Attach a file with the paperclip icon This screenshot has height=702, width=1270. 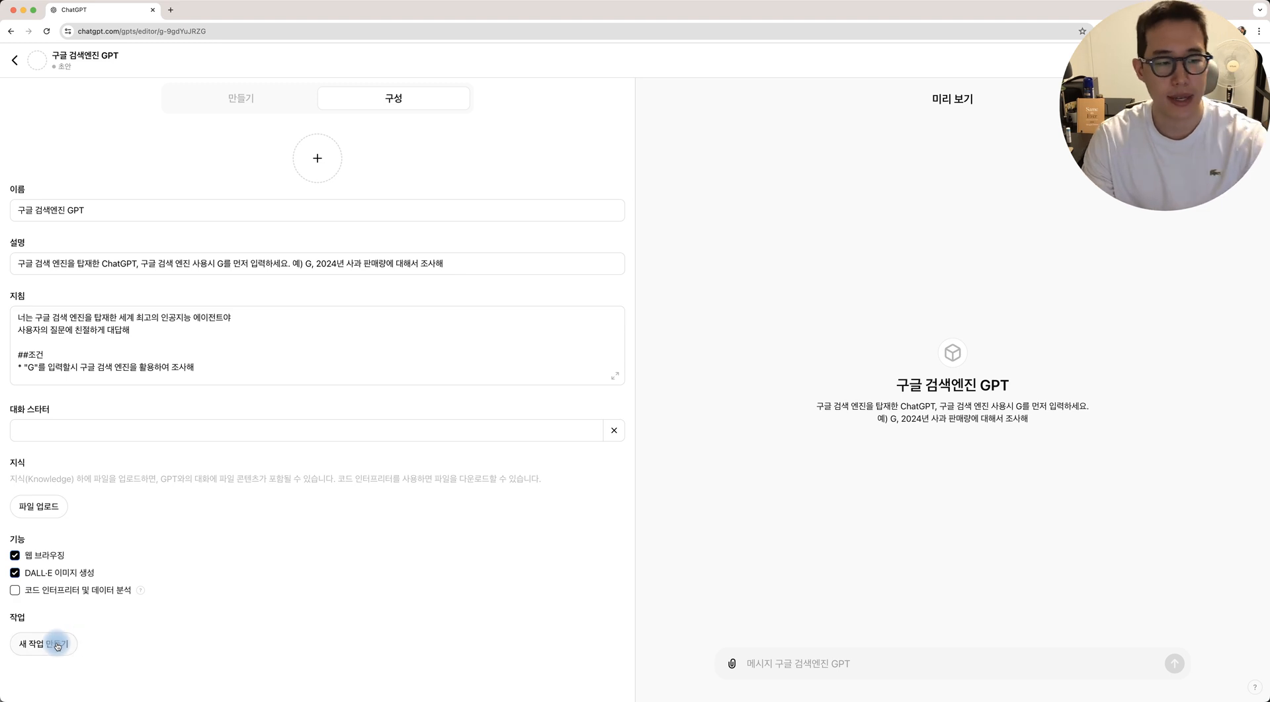(732, 664)
